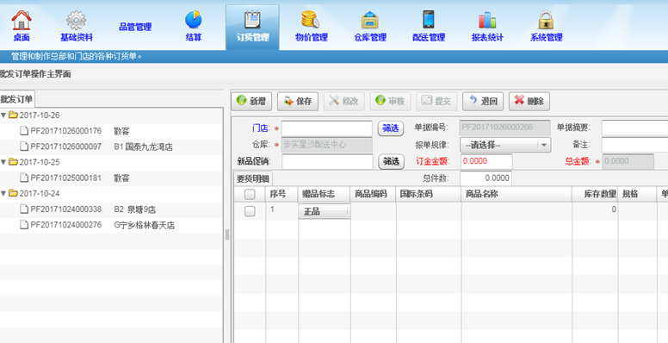Click document icon of PF20171025000181
Viewport: 668px width, 343px height.
[24, 178]
